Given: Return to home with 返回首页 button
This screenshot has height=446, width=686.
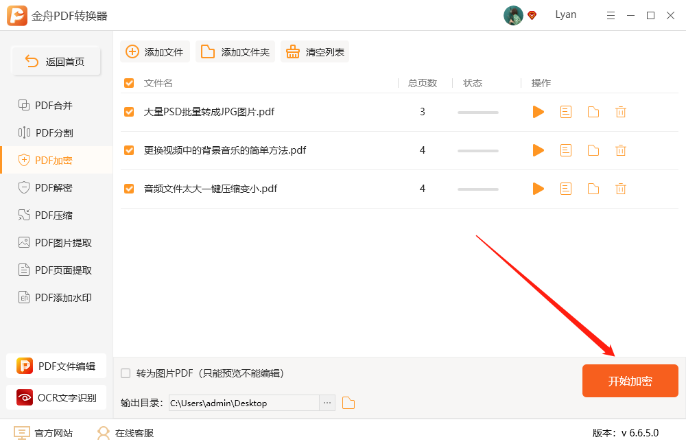Looking at the screenshot, I should coord(56,61).
